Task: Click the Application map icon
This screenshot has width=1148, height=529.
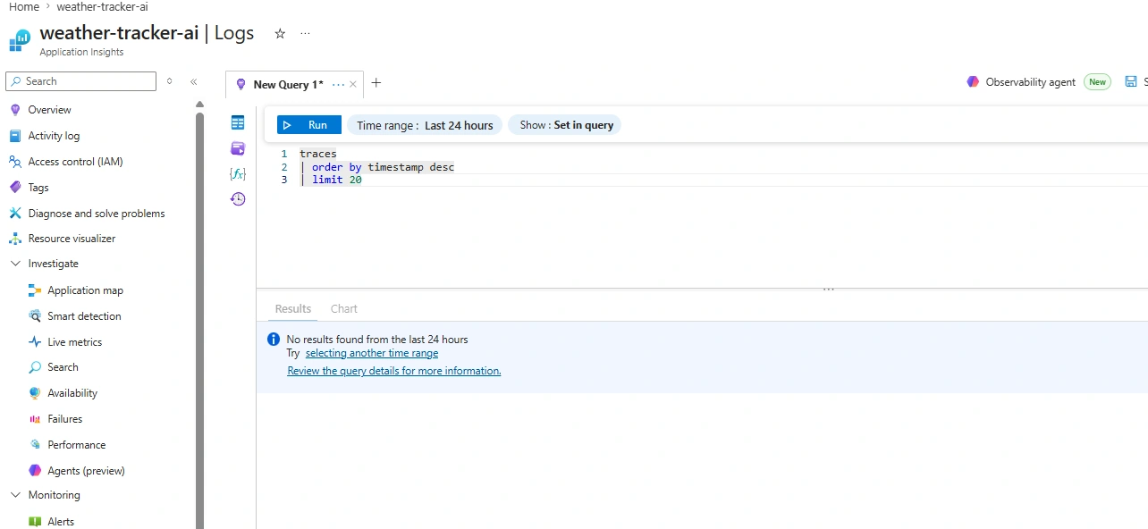Action: [x=35, y=290]
